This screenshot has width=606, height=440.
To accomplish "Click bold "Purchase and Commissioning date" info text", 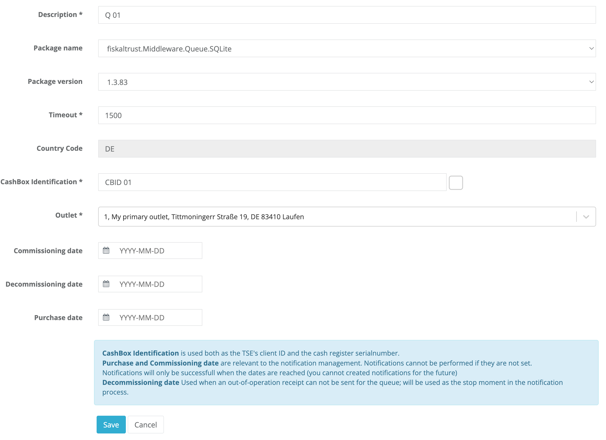I will point(161,363).
